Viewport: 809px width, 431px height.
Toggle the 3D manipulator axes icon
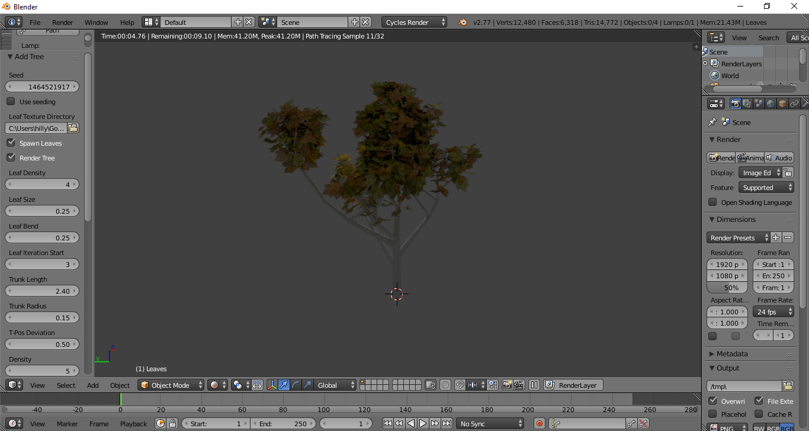click(x=272, y=385)
